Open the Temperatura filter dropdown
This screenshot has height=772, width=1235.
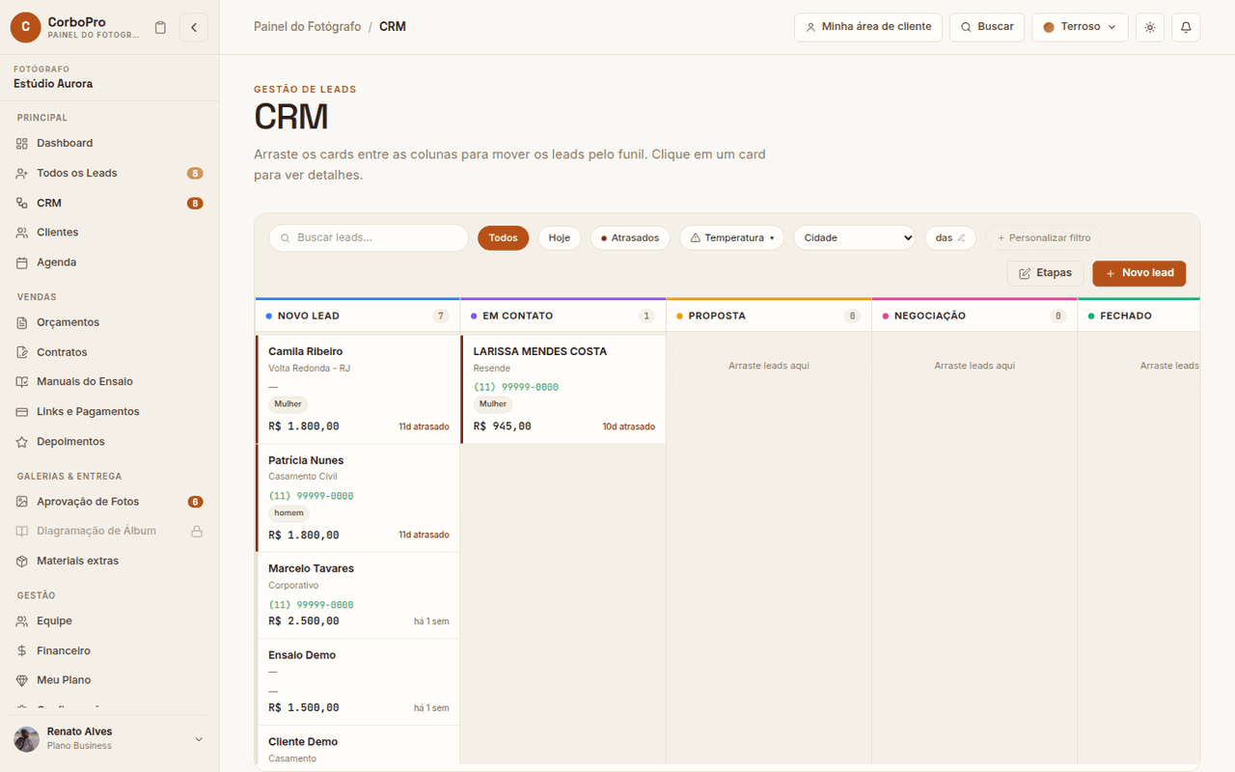(732, 237)
